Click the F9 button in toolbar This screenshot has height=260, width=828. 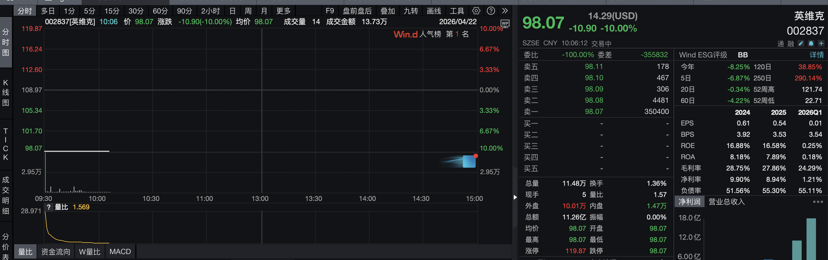pos(329,11)
